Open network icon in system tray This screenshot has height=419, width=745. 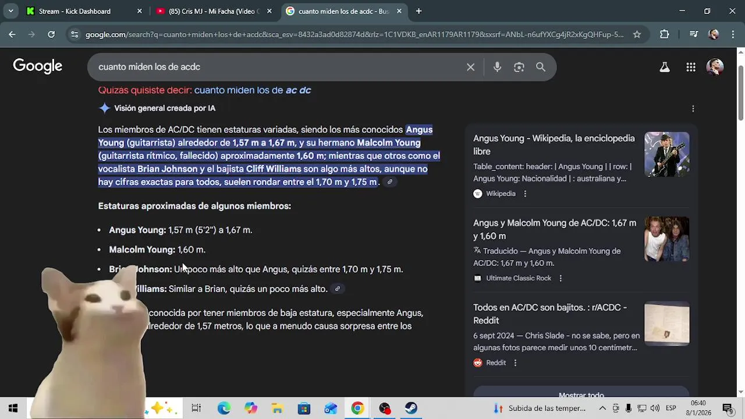641,408
